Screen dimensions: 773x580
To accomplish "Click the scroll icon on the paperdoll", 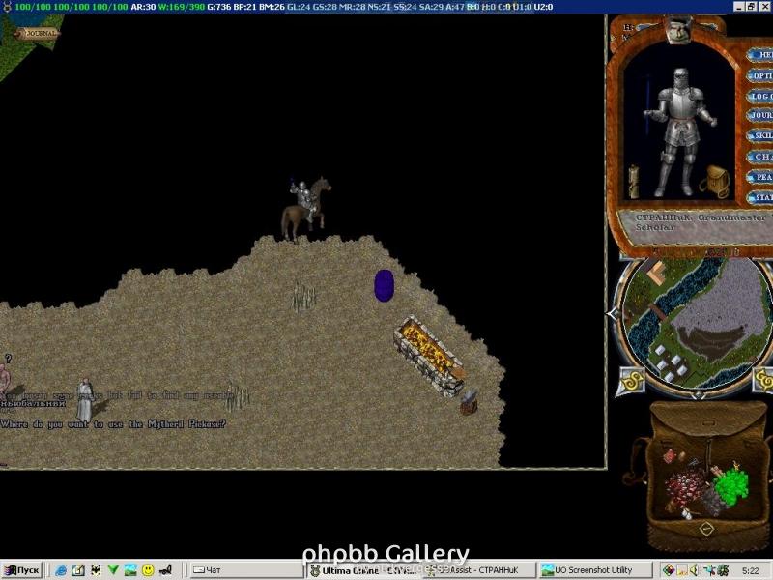I will pos(633,182).
